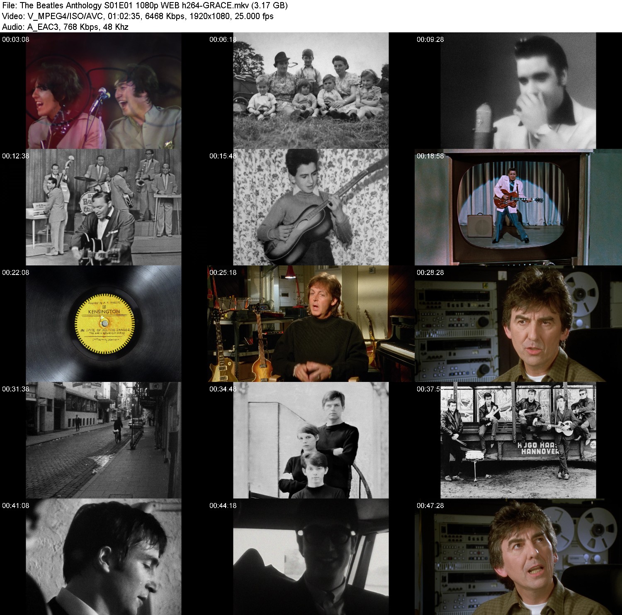Open the man in car thumbnail at 00:44:18
Viewport: 622px width, 615px height.
click(x=311, y=557)
